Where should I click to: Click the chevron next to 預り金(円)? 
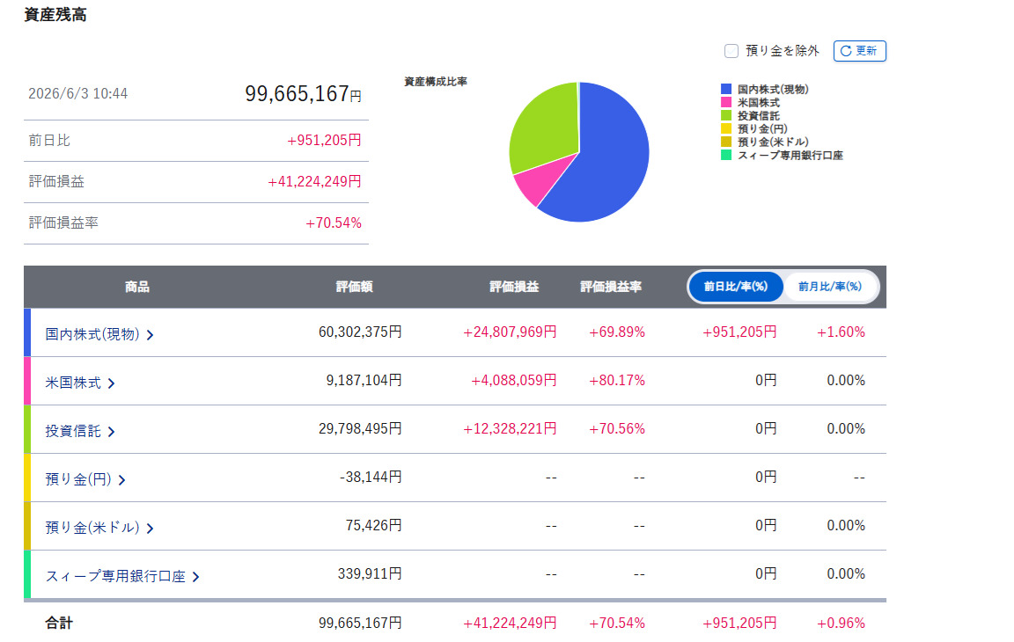(x=121, y=480)
